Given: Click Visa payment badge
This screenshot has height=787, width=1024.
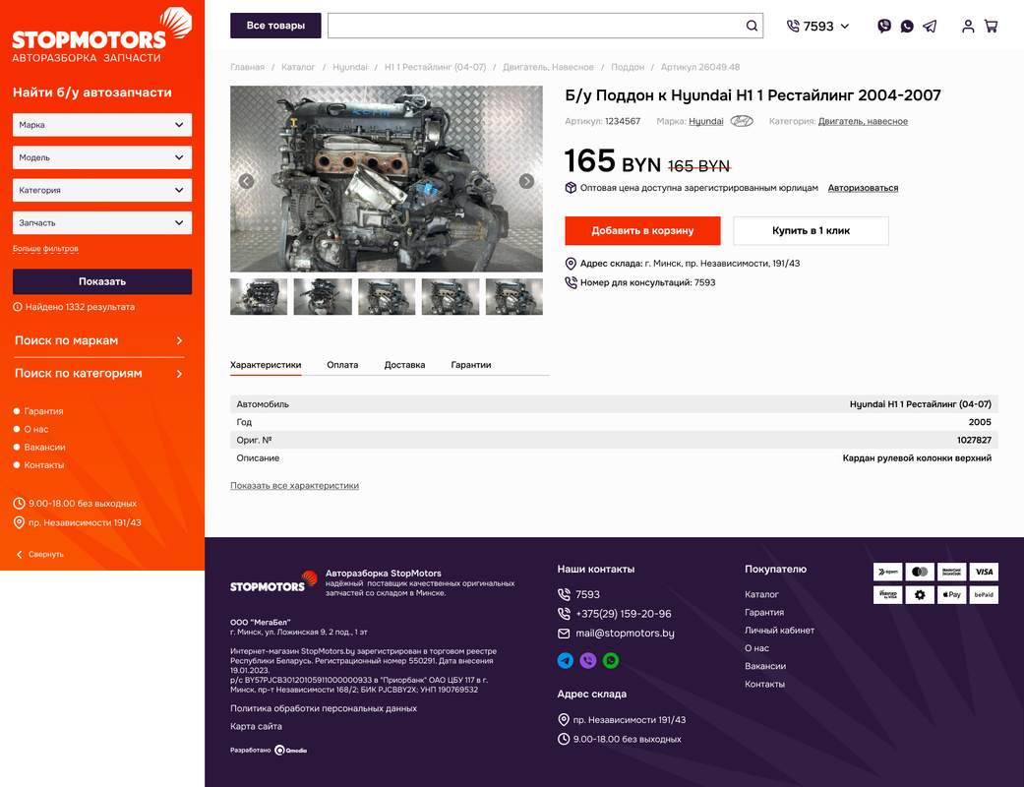Looking at the screenshot, I should [984, 572].
